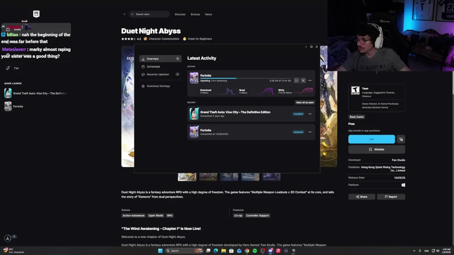Screen dimensions: 454x255
Task: Click the Share button
Action: coord(361,197)
